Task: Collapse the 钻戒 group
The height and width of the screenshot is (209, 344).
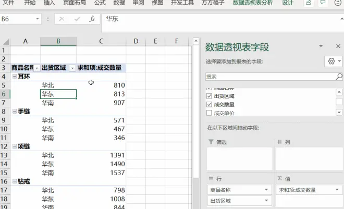Action: pos(15,181)
